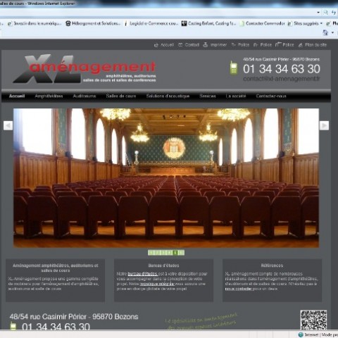Follow the underlined 'nous contacter' link
Image resolution: width=338 pixels, height=338 pixels.
pos(239,289)
